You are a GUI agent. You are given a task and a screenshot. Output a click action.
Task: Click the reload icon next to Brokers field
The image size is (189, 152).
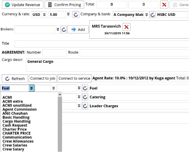click(64, 29)
